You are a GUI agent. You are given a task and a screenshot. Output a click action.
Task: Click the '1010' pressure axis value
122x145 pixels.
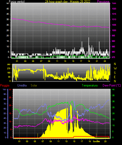[114, 19]
